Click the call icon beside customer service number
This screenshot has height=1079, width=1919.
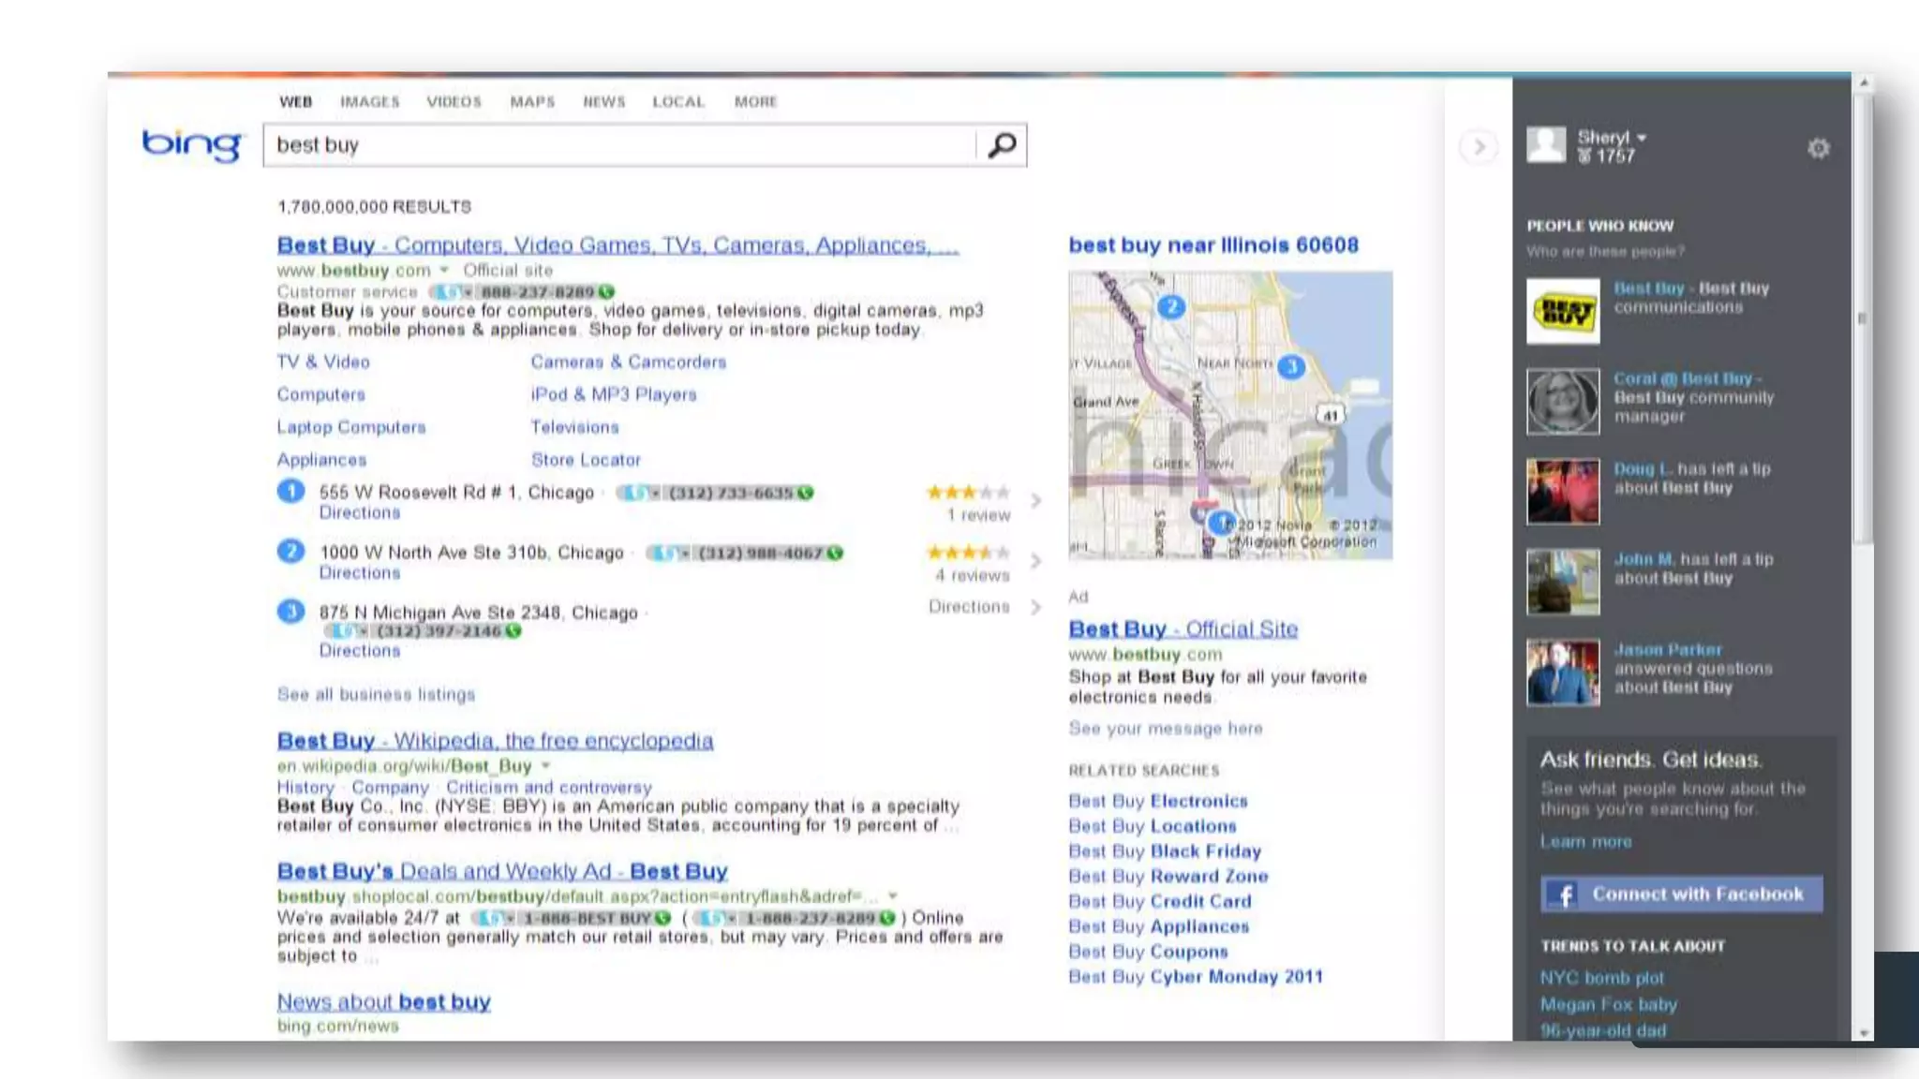pyautogui.click(x=607, y=291)
